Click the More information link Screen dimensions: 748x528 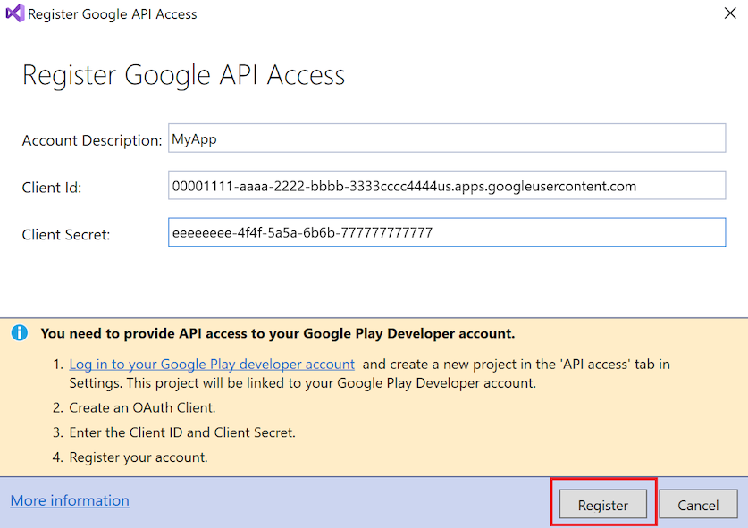tap(69, 500)
